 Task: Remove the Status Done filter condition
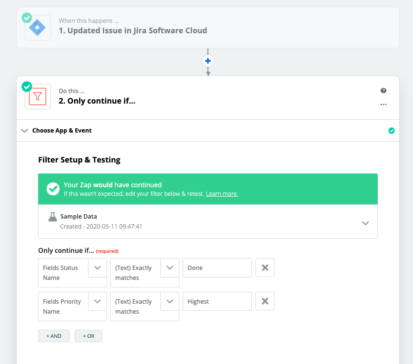[x=265, y=268]
